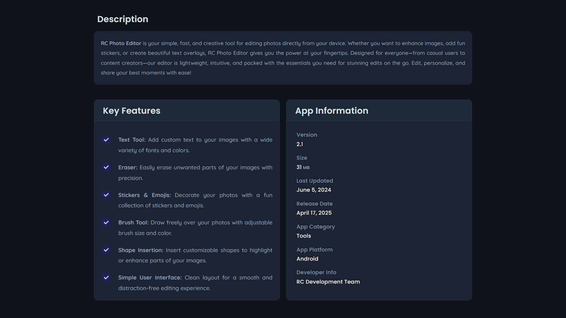Select the version number 2.1
Viewport: 566px width, 318px height.
(300, 144)
